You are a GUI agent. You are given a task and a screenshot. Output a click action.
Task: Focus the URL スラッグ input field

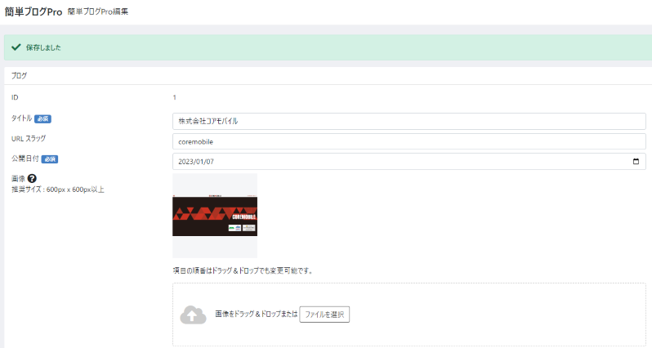409,141
